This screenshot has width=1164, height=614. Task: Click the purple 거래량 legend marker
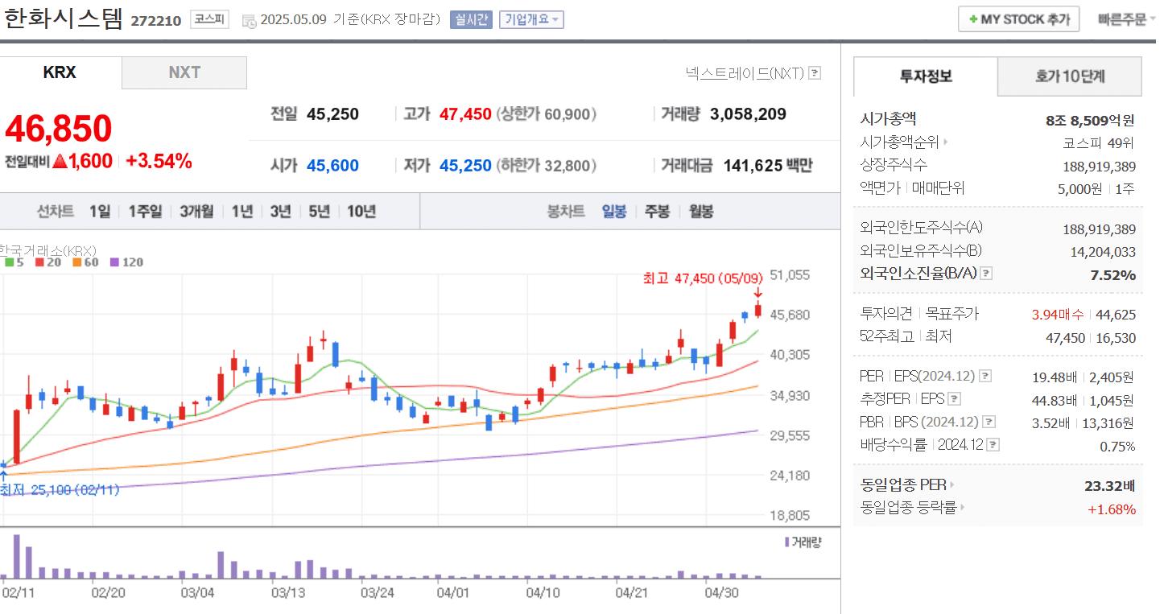click(x=787, y=542)
